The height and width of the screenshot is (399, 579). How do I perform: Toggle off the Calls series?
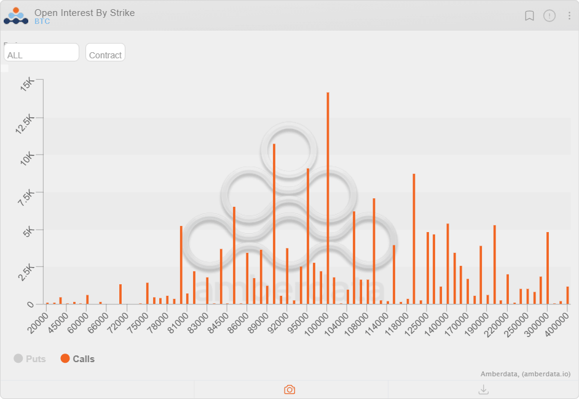tap(77, 358)
